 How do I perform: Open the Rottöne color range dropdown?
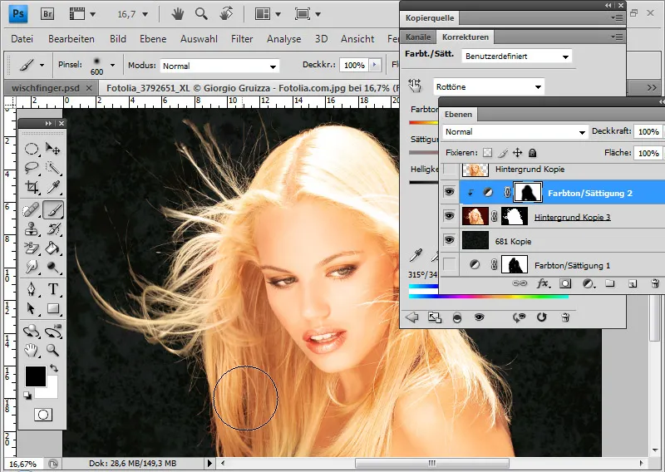[x=489, y=86]
